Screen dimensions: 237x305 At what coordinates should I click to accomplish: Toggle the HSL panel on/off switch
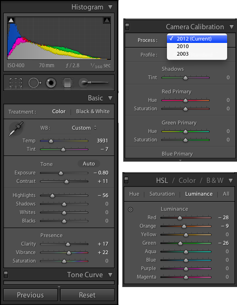click(x=126, y=180)
